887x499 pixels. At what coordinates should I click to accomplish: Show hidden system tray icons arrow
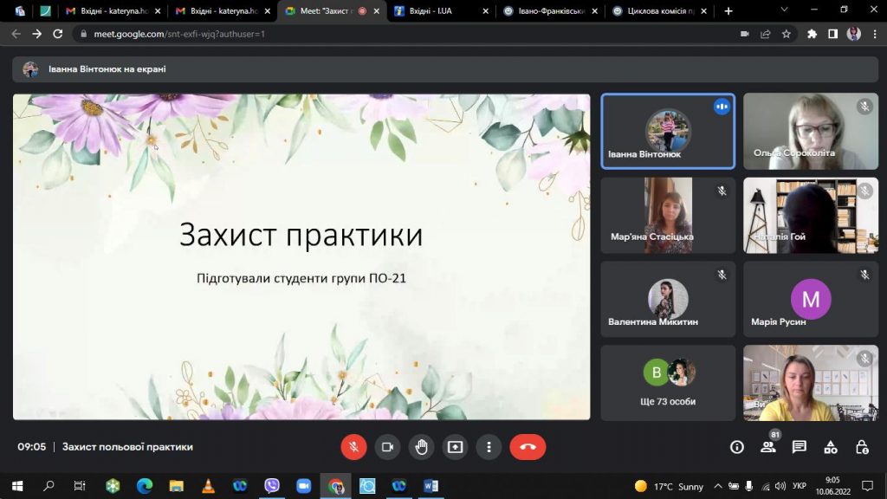pyautogui.click(x=718, y=486)
